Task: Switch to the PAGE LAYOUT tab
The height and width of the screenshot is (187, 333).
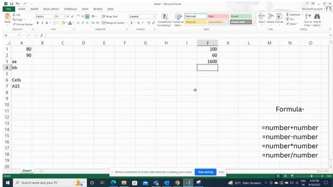Action: pyautogui.click(x=51, y=9)
